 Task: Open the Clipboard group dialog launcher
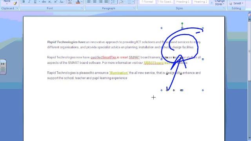17,8
